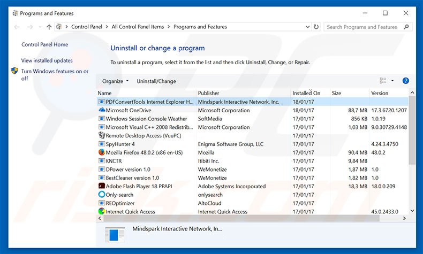Select the Only-search circle icon

coord(101,195)
